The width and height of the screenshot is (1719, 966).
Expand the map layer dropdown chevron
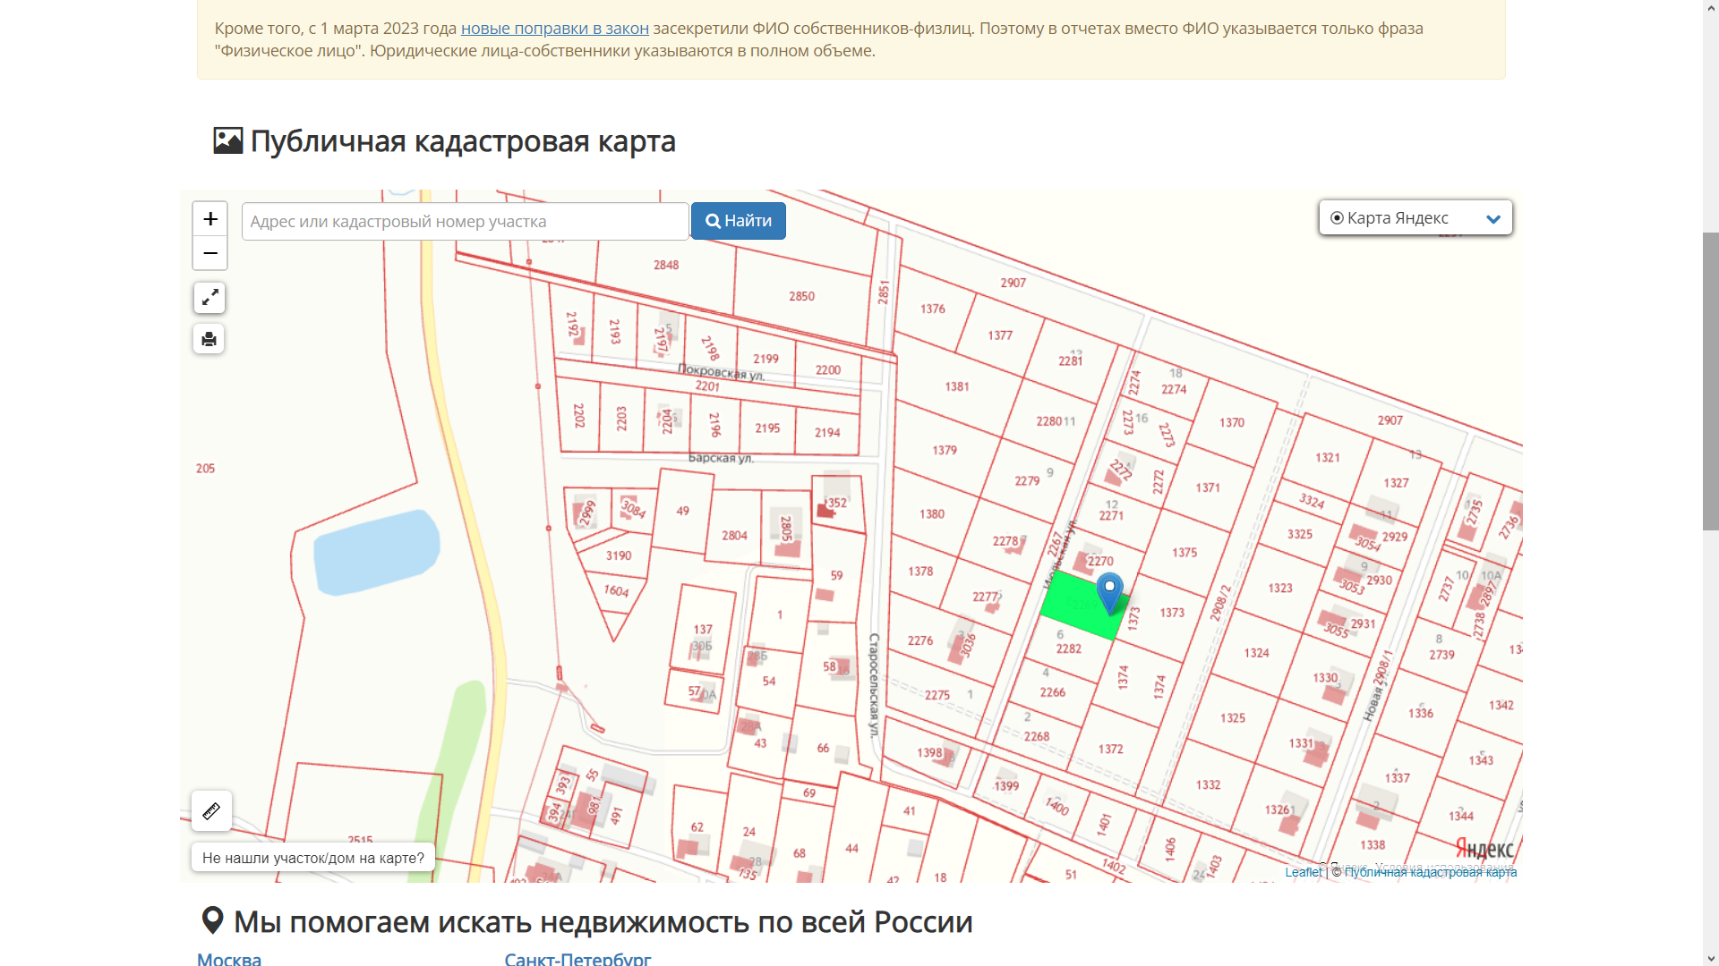point(1492,219)
